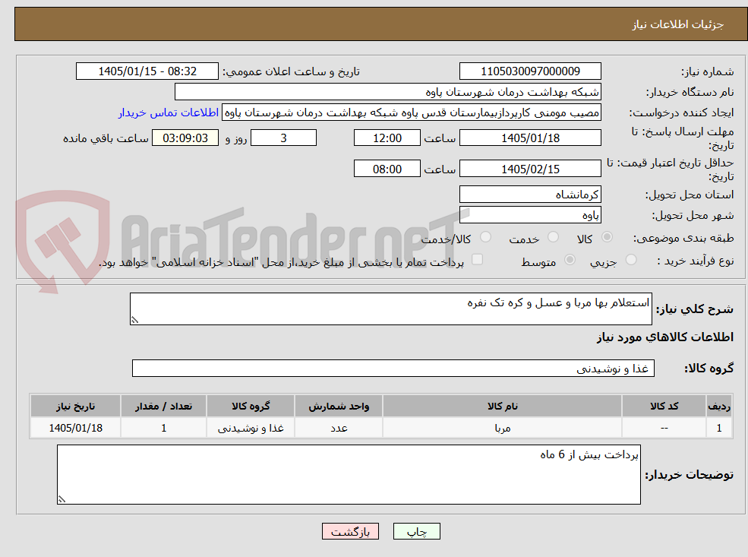Click the city field پاوه

(530, 215)
